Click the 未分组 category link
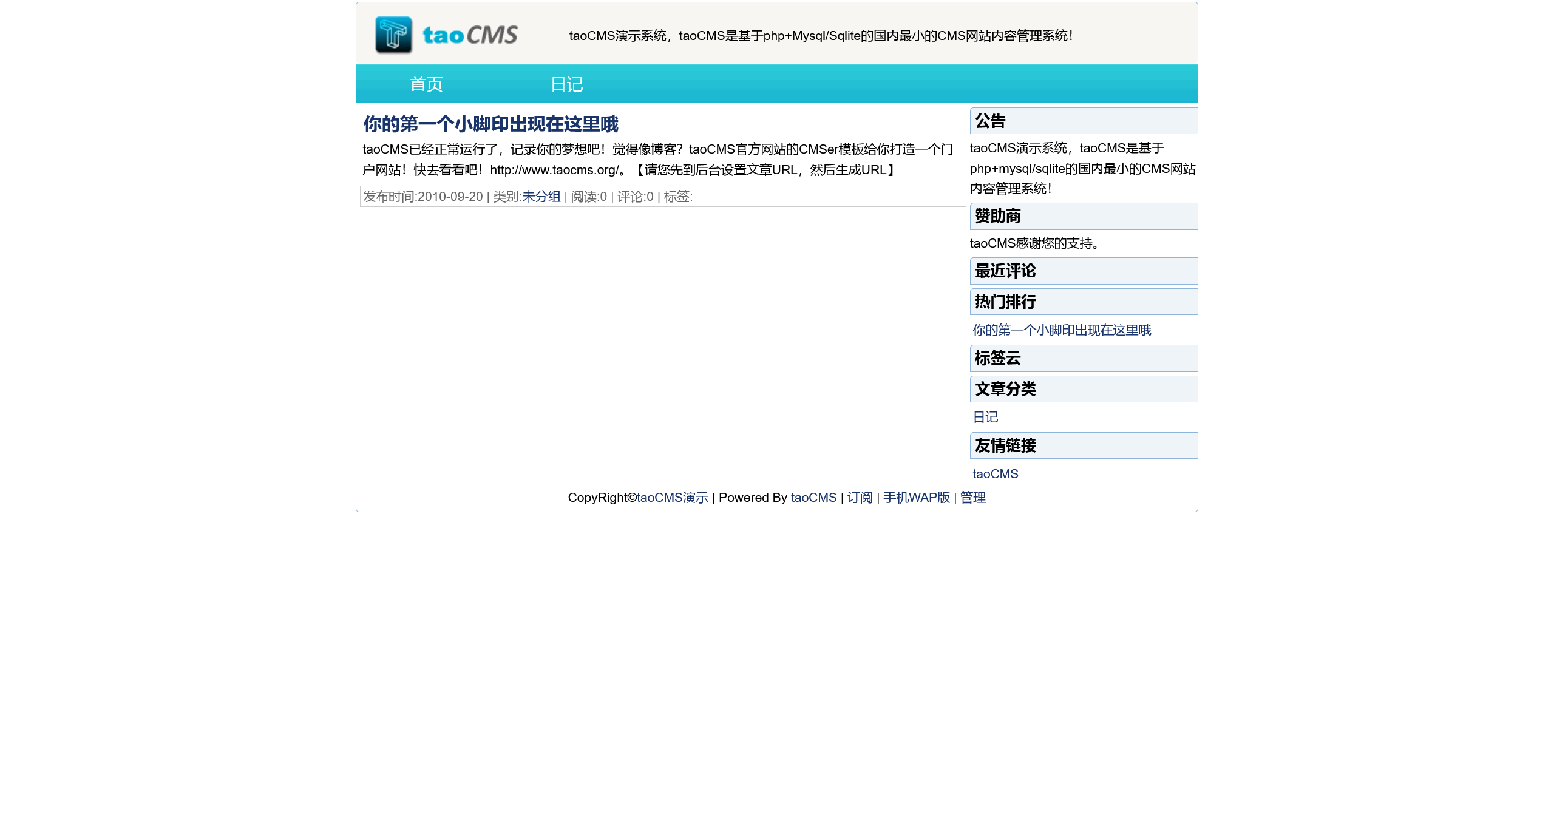The image size is (1554, 832). pos(541,197)
